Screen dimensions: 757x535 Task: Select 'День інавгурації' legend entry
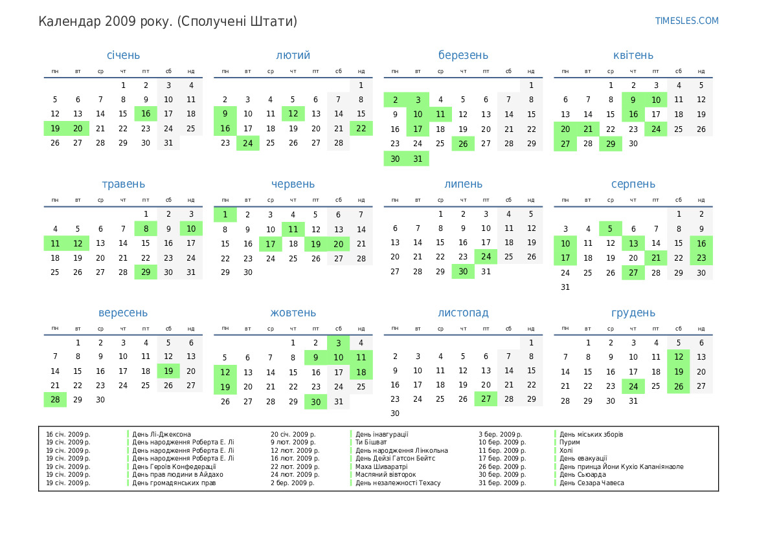pos(381,434)
